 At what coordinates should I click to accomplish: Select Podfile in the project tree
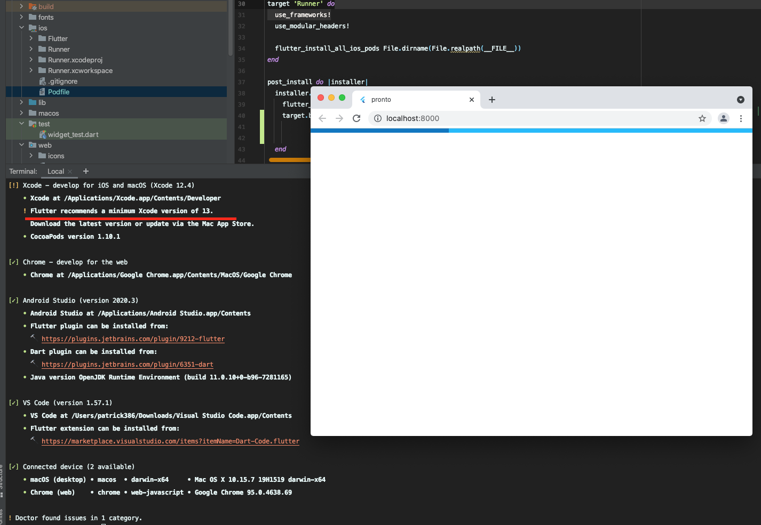point(59,92)
